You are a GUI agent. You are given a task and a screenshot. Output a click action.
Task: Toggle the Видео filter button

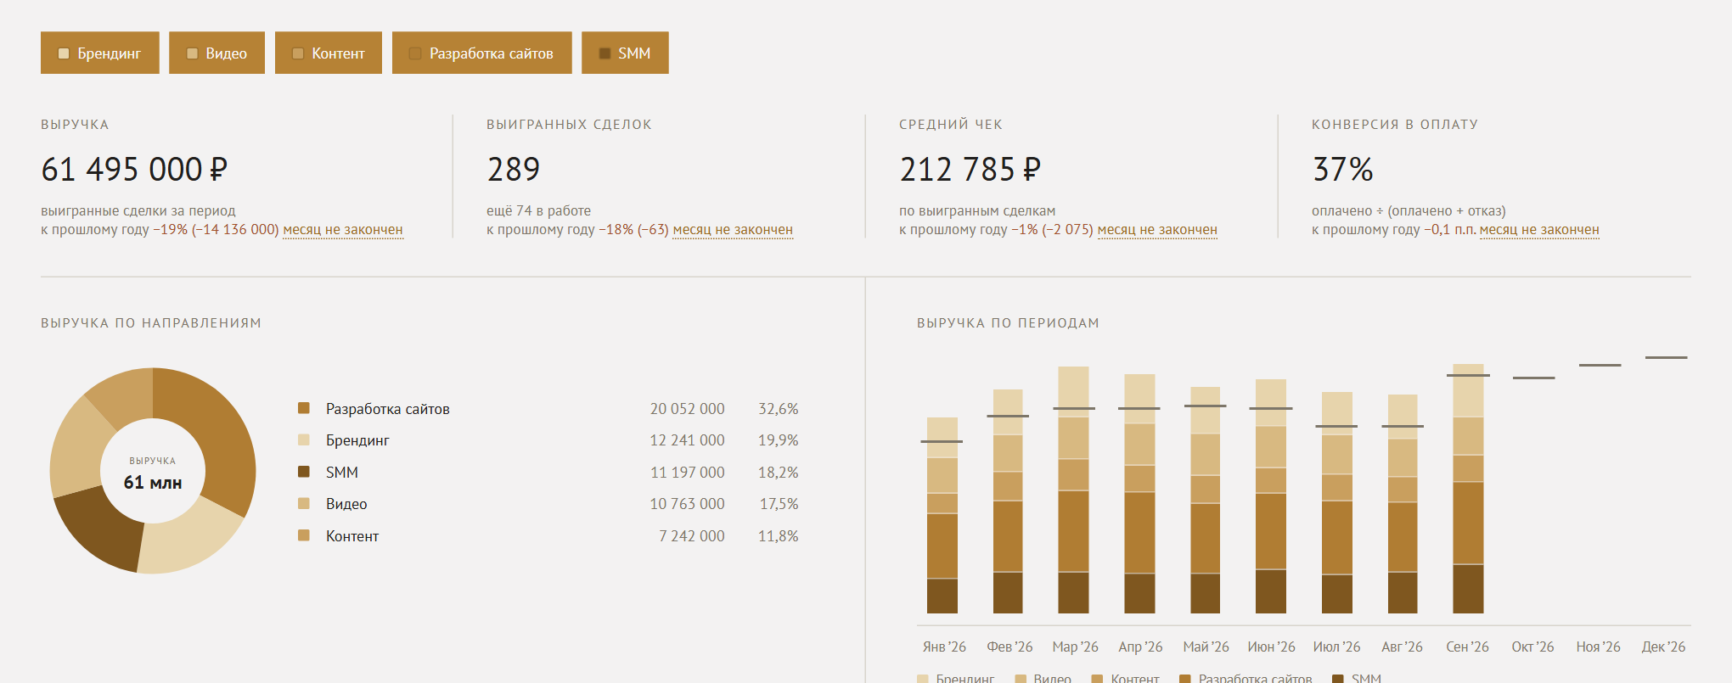pyautogui.click(x=216, y=53)
